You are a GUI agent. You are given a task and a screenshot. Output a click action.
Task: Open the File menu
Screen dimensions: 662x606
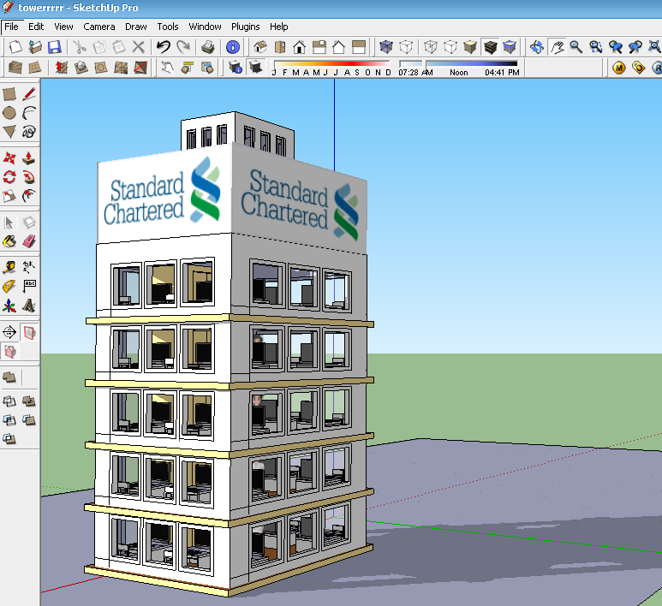pyautogui.click(x=11, y=27)
